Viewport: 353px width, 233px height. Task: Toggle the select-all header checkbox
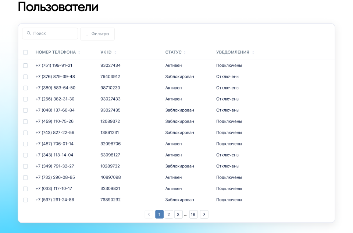[25, 52]
